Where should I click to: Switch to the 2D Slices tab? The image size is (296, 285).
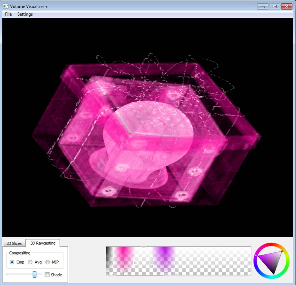coord(14,243)
